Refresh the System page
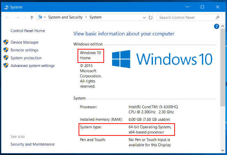This screenshot has height=155, width=227. pos(151,17)
